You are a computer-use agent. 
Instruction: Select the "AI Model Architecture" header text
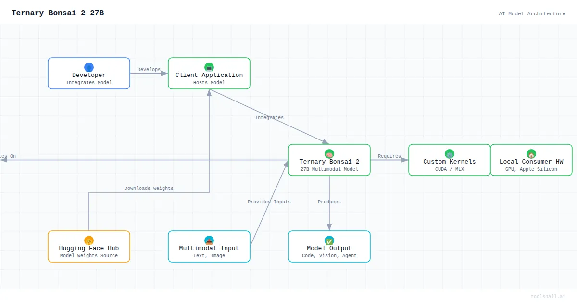coord(532,14)
